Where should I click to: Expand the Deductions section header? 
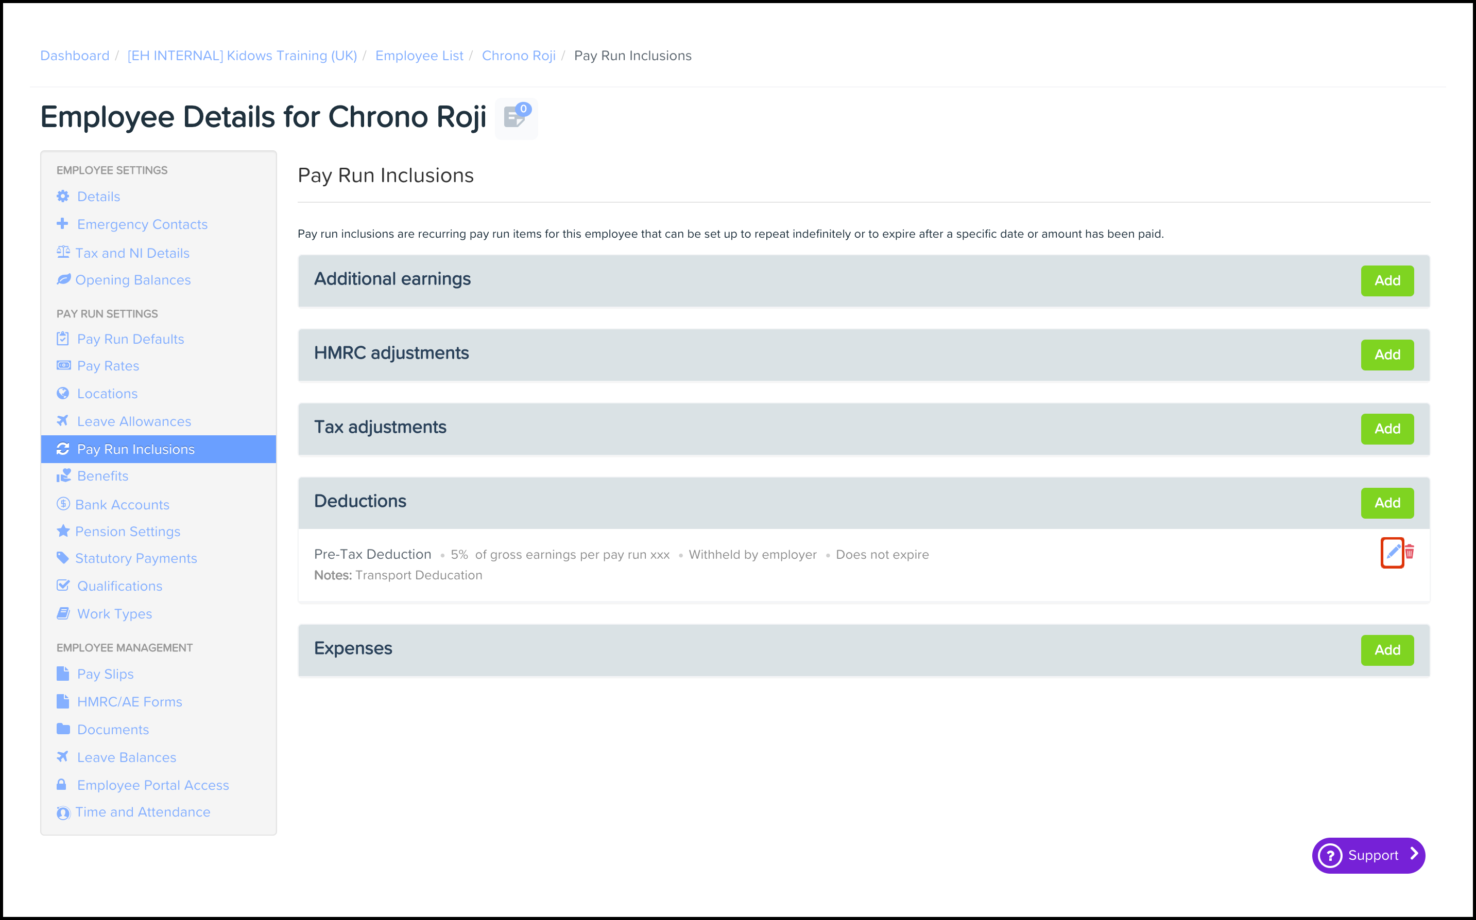tap(361, 501)
